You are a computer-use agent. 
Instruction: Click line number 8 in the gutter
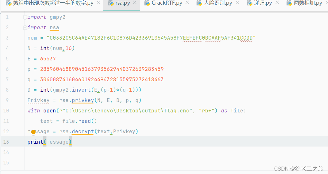pos(7,90)
